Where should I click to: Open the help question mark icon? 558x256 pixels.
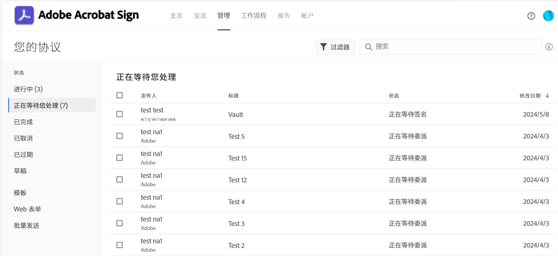531,16
